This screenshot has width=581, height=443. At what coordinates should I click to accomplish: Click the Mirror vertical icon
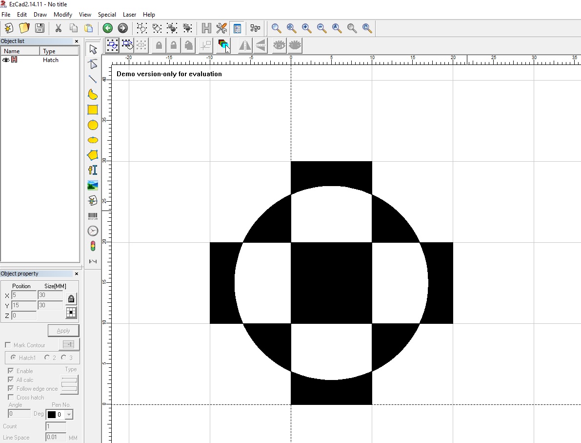click(x=260, y=45)
